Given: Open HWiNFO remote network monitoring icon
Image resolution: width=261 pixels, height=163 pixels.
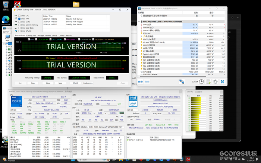Looking at the screenshot, I should click(x=182, y=81).
